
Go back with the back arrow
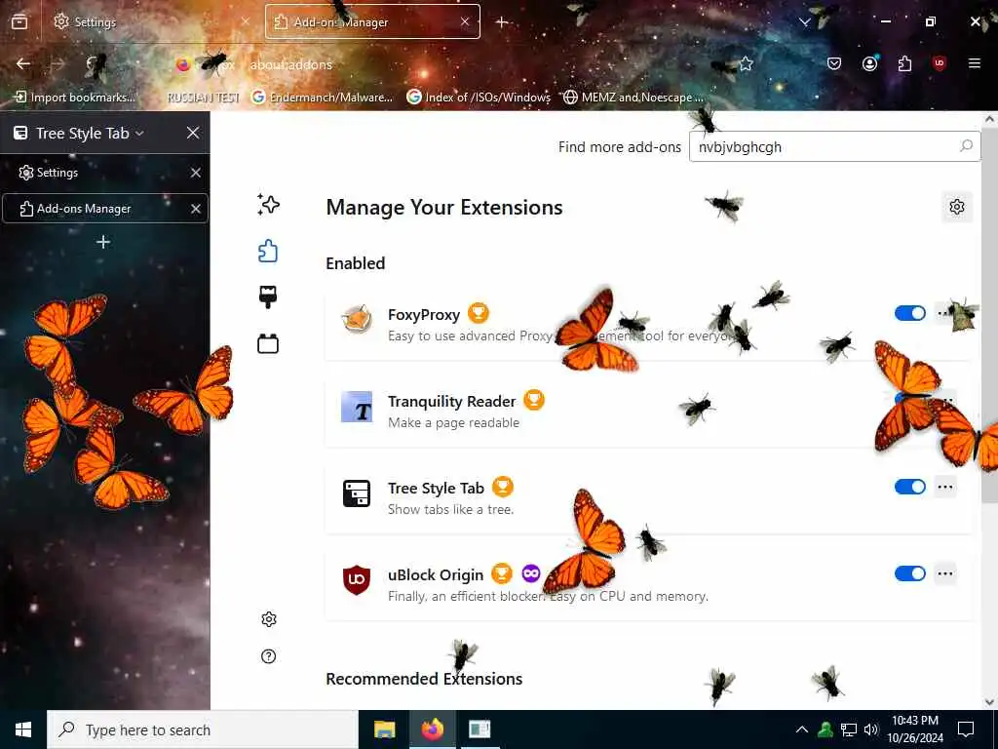coord(23,63)
